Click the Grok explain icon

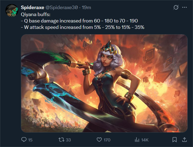coord(176,7)
